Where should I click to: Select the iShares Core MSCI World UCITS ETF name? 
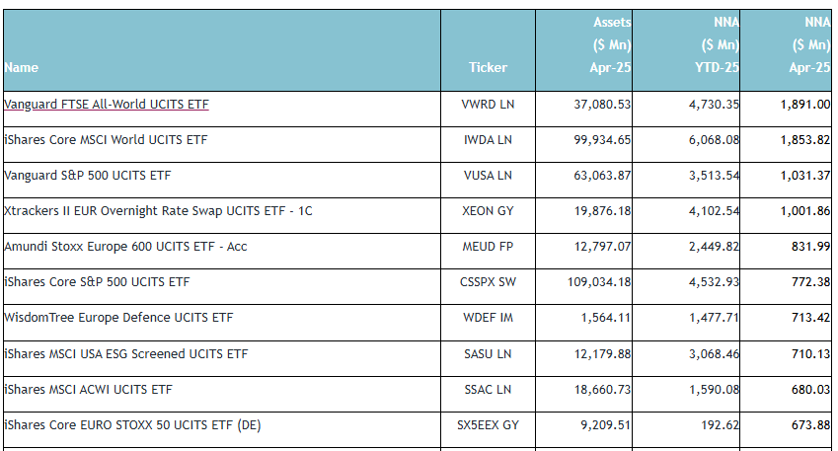[x=106, y=139]
